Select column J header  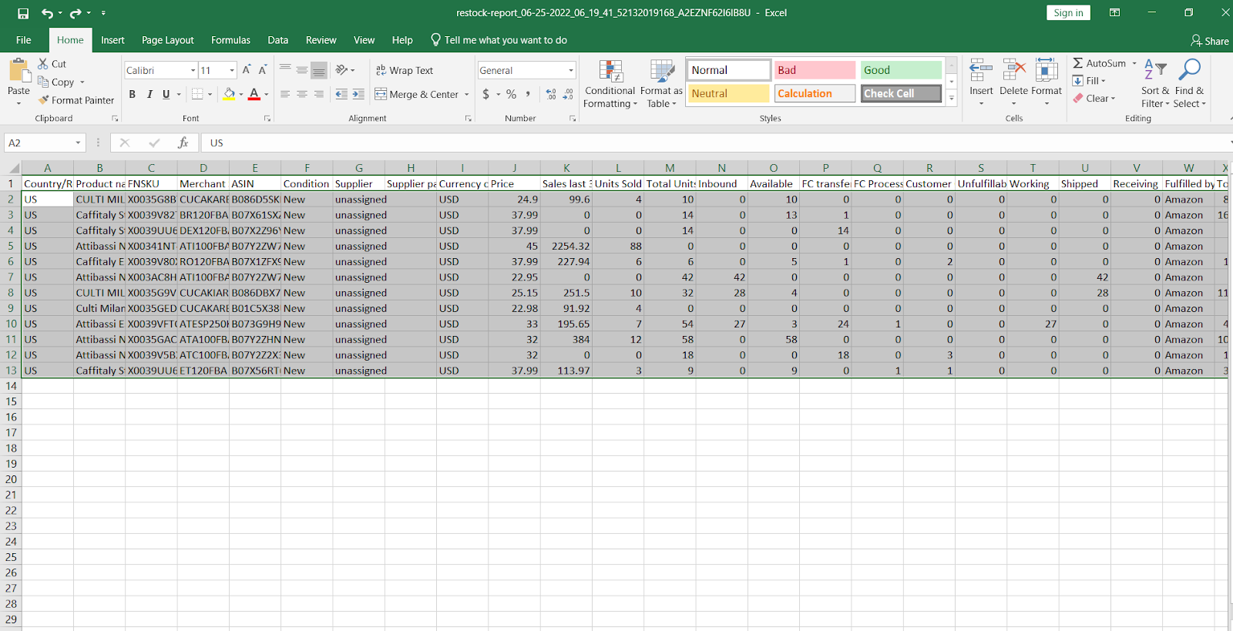(x=514, y=168)
